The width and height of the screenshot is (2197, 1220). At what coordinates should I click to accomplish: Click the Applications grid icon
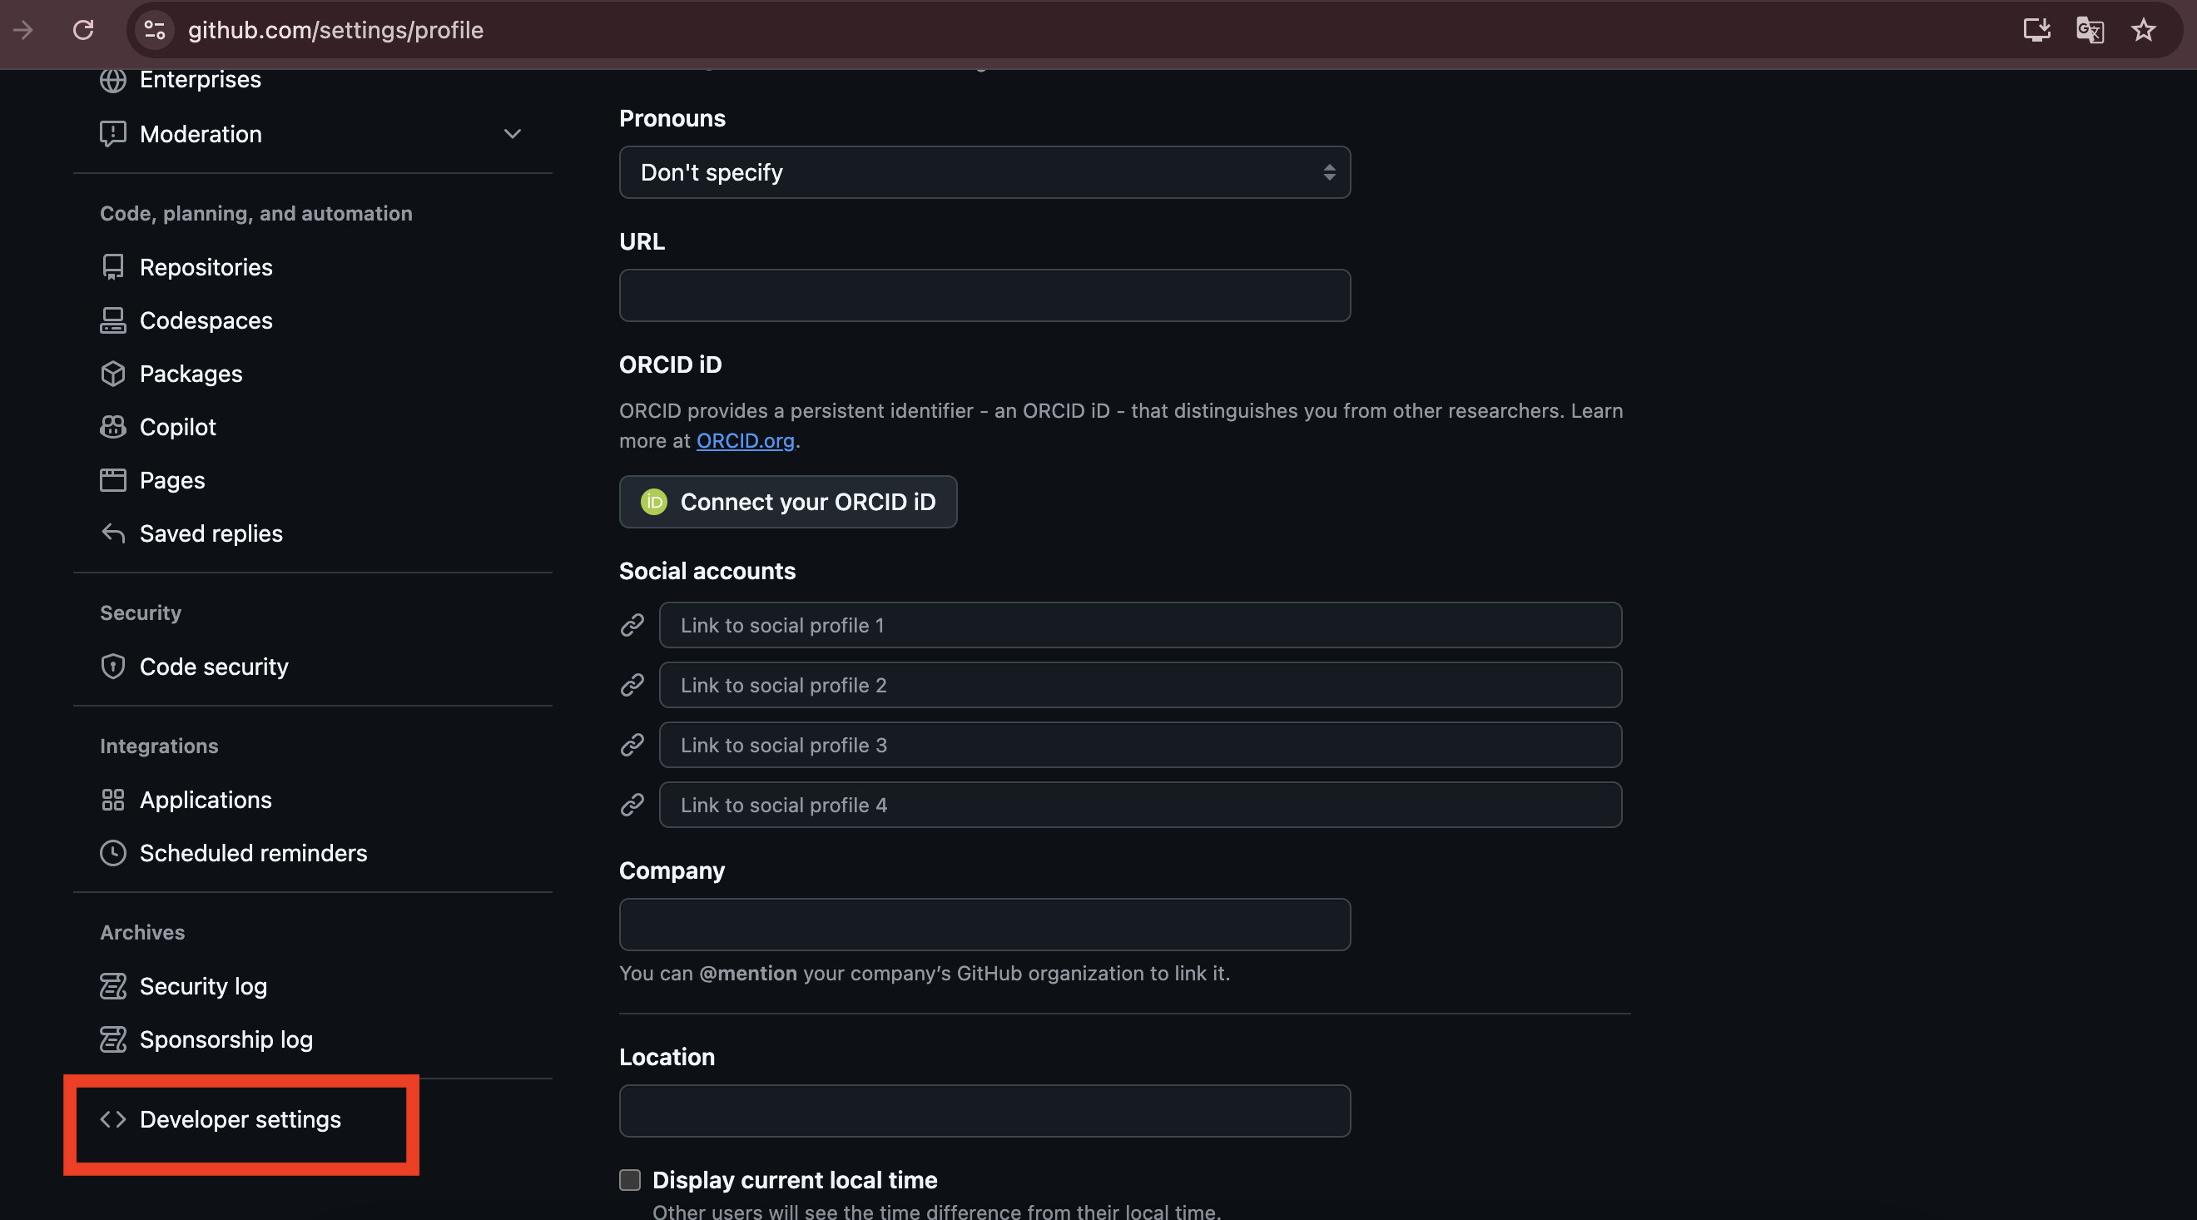pyautogui.click(x=112, y=800)
